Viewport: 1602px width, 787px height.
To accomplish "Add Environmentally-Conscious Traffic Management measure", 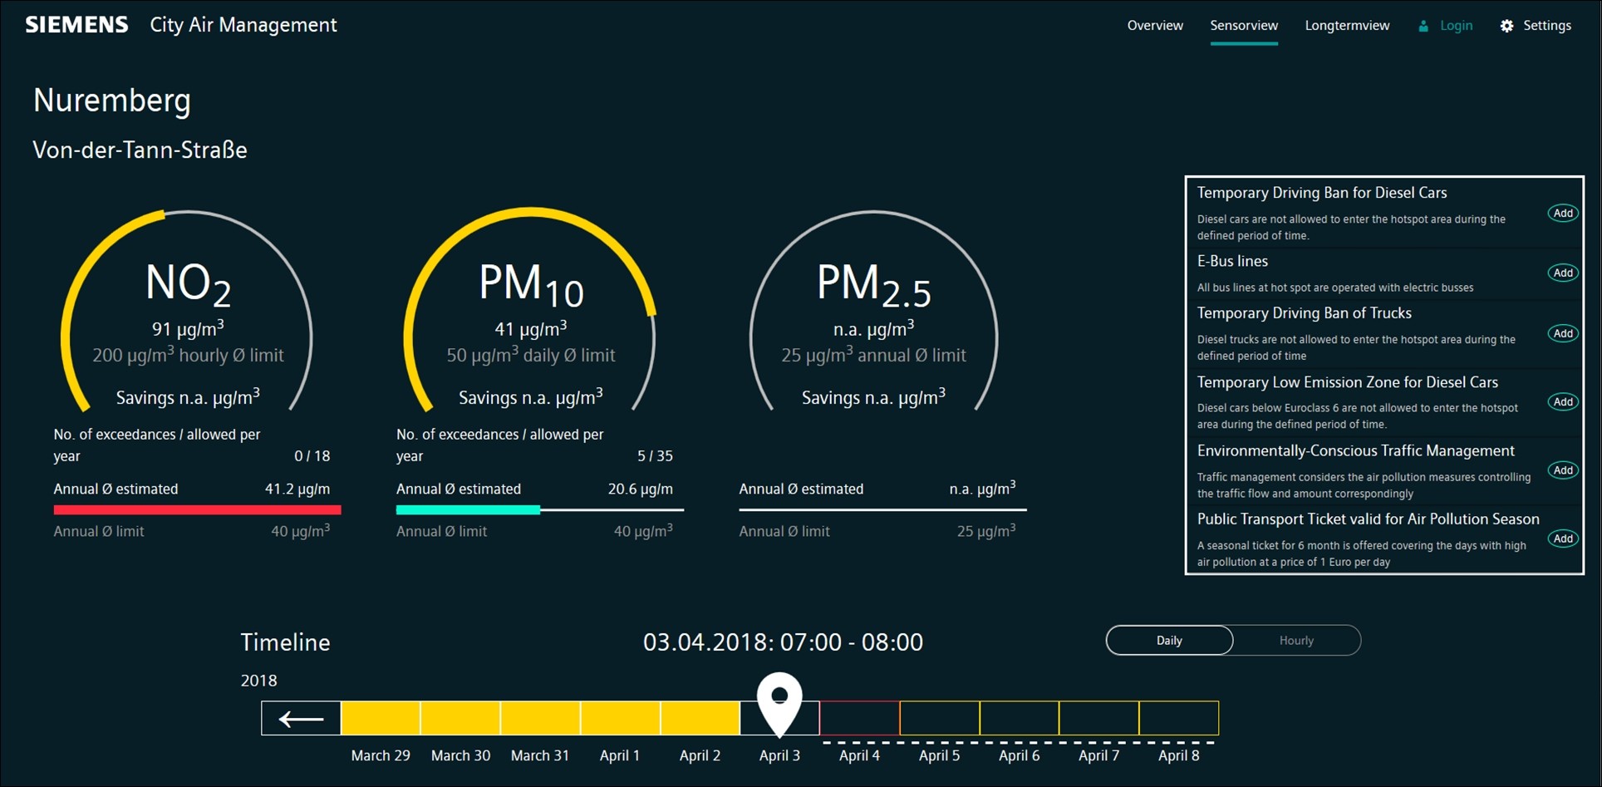I will click(x=1563, y=470).
